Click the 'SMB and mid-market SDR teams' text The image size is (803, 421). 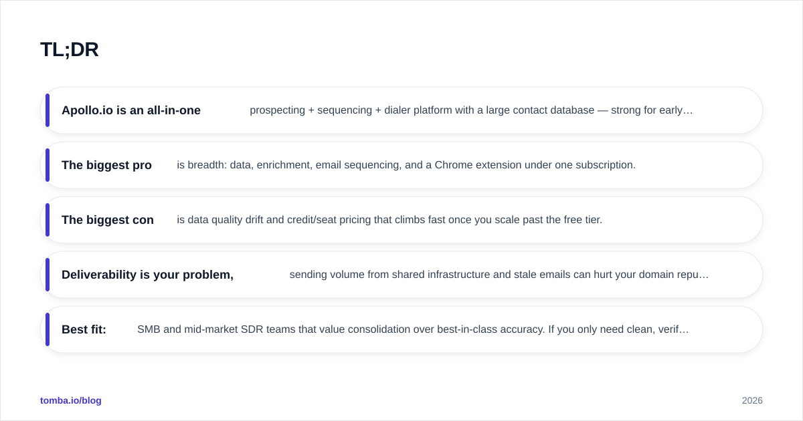coord(413,329)
